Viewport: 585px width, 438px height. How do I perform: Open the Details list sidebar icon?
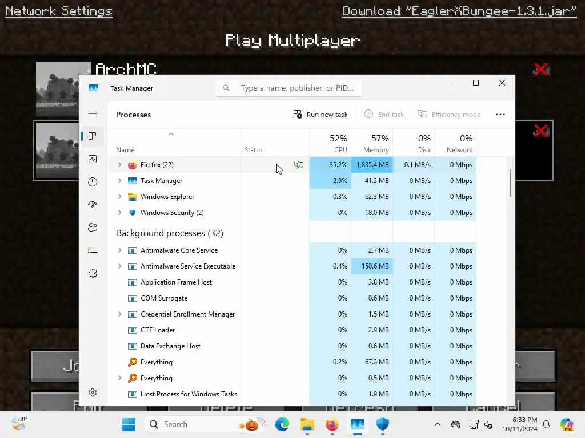pyautogui.click(x=93, y=250)
